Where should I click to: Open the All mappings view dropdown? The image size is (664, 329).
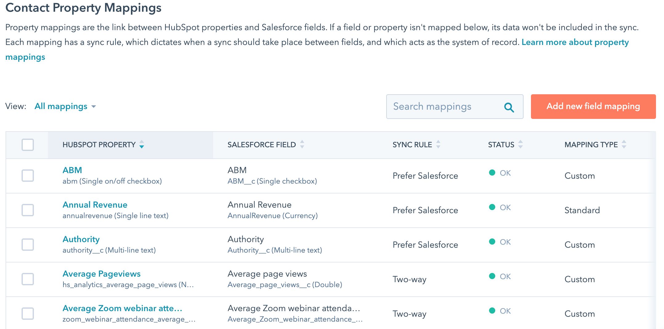pos(61,107)
